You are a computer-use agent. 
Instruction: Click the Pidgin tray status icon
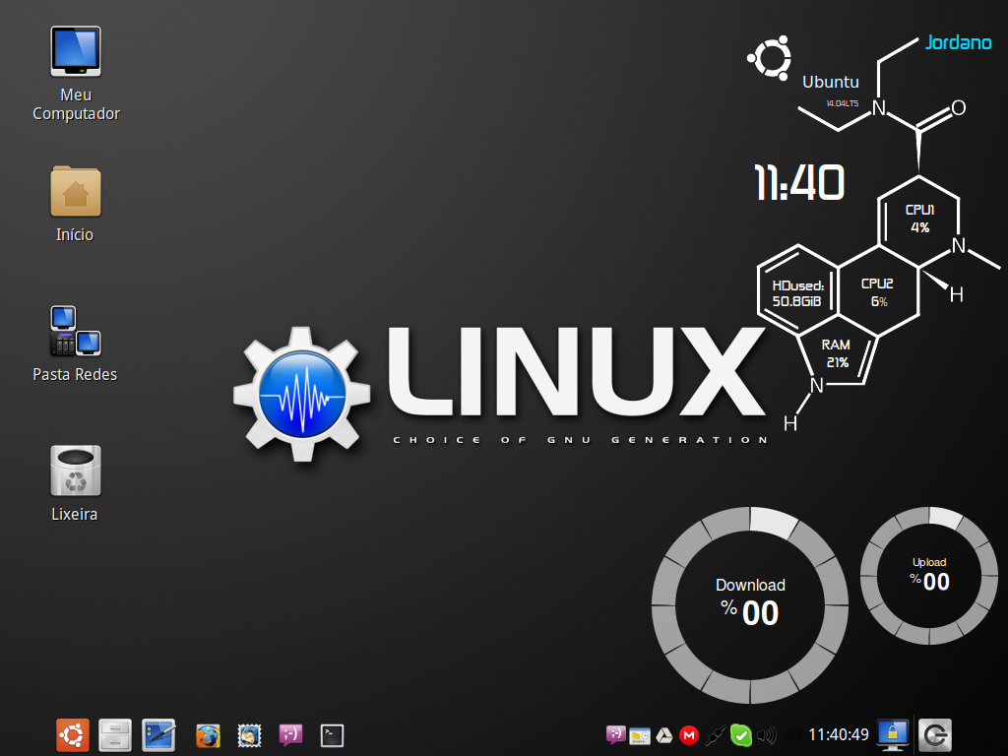click(615, 734)
